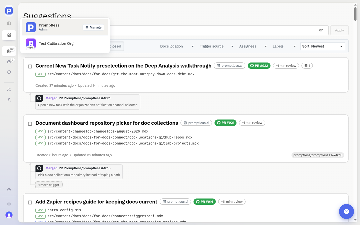Click the scrollbar down arrow

pyautogui.click(x=355, y=220)
